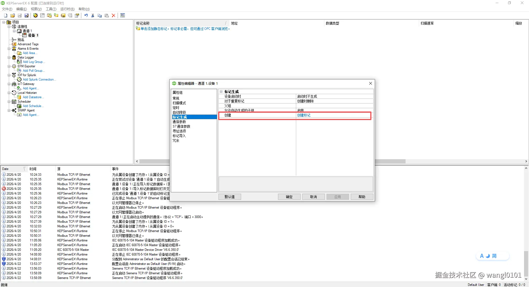Click the Local Historian clock icon
Viewport: 529px width, 287px height.
point(14,93)
